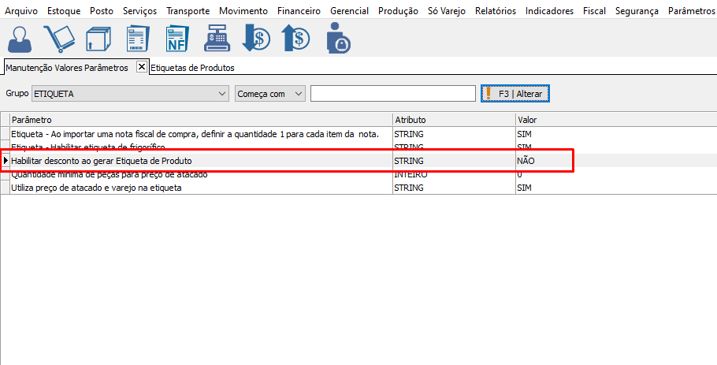Select 'Utiliza preço de atacado e varejo' row
This screenshot has width=717, height=365.
tap(96, 188)
